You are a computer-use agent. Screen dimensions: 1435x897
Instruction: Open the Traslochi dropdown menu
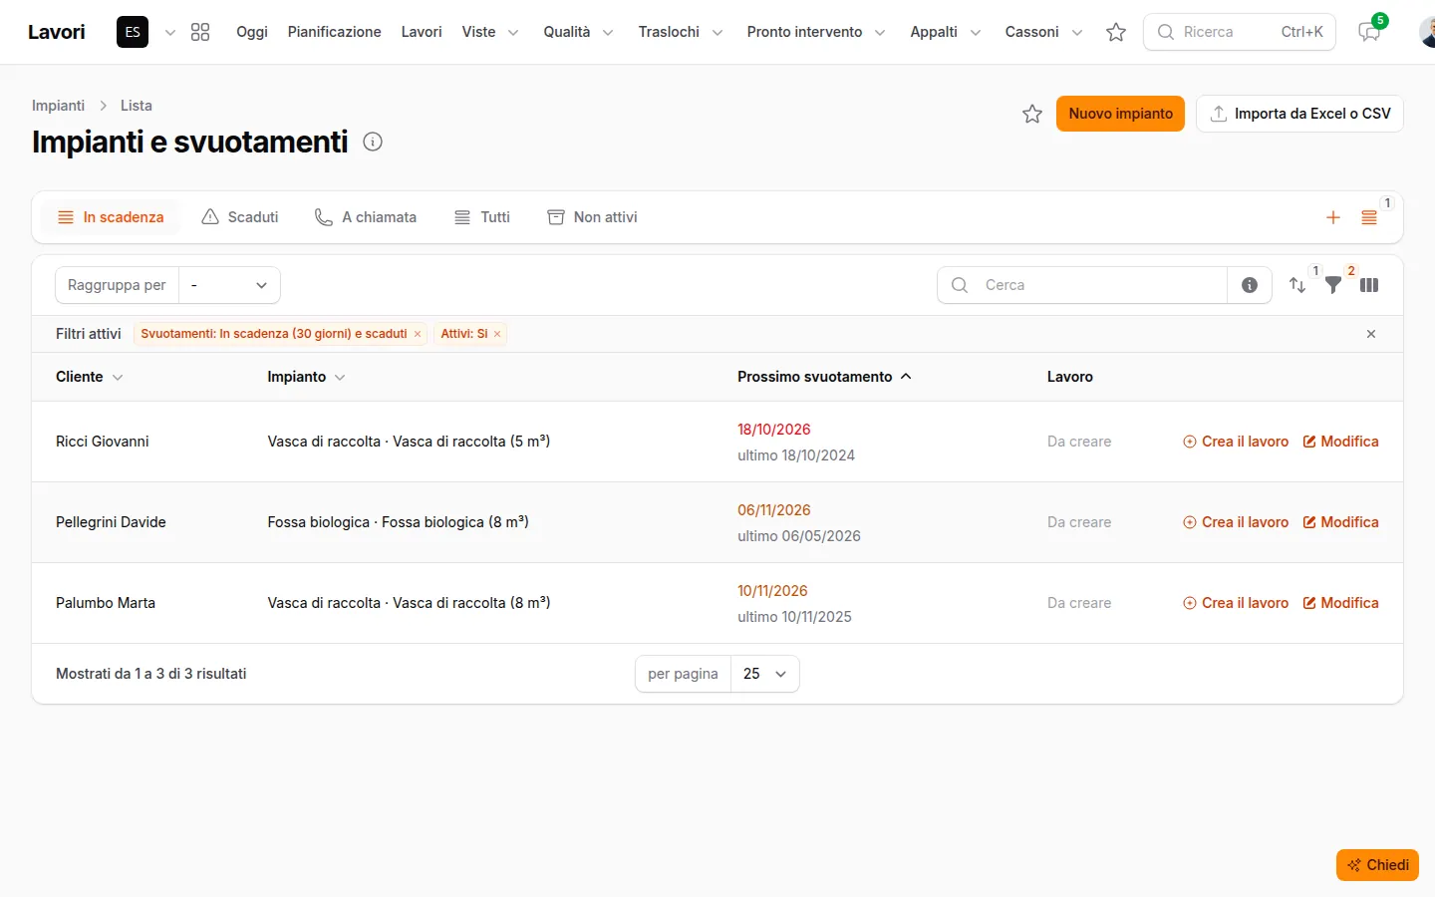[x=681, y=32]
